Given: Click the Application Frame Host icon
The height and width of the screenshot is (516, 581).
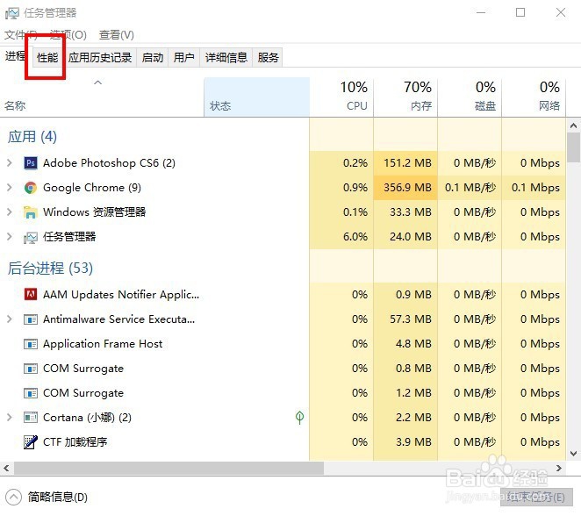Looking at the screenshot, I should (x=31, y=344).
